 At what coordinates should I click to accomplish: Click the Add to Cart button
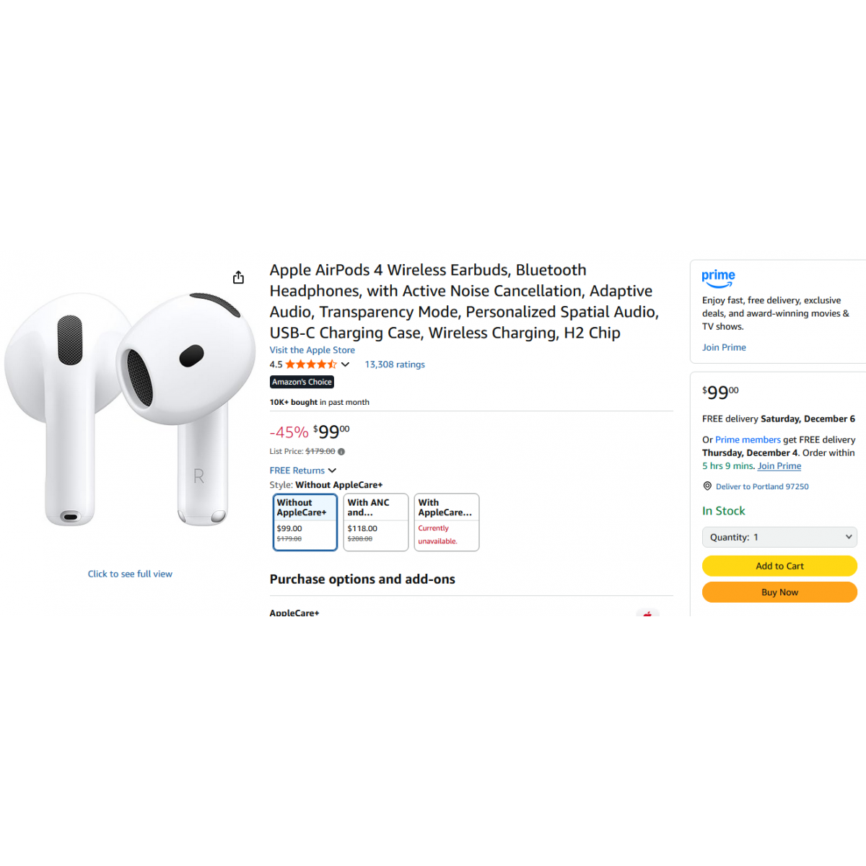(x=779, y=566)
